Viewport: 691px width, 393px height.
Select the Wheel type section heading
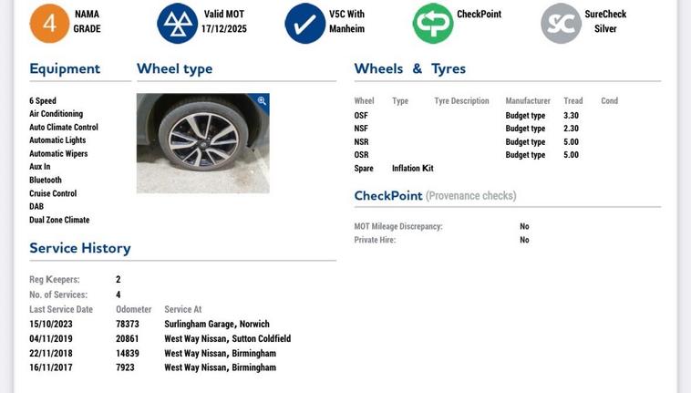coord(174,68)
